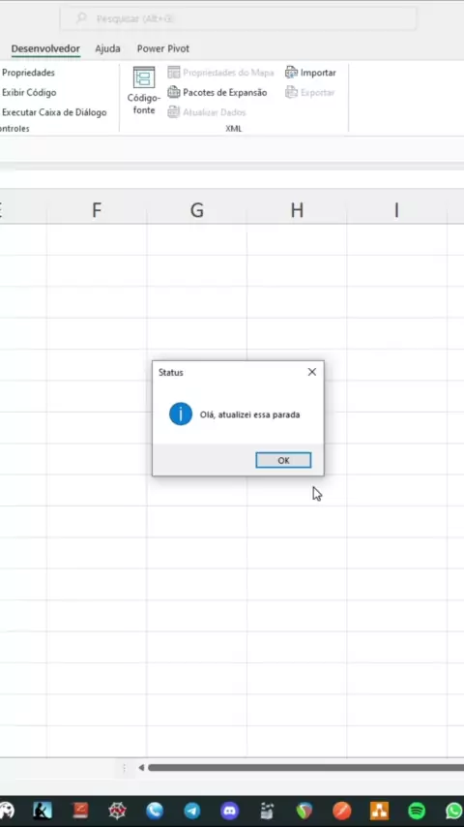Click in the Pesquisar search box
464x827 pixels.
coord(238,18)
